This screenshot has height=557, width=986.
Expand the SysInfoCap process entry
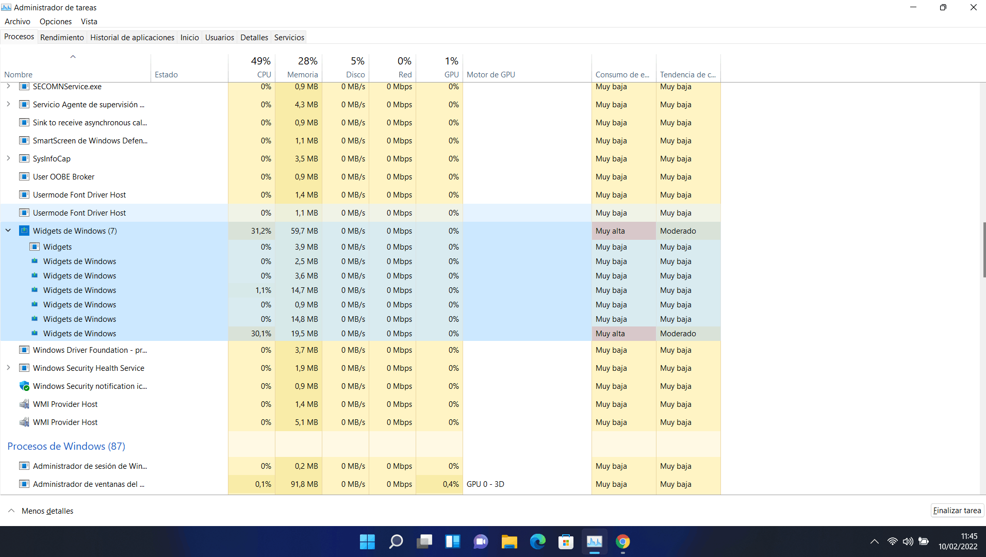click(x=8, y=158)
